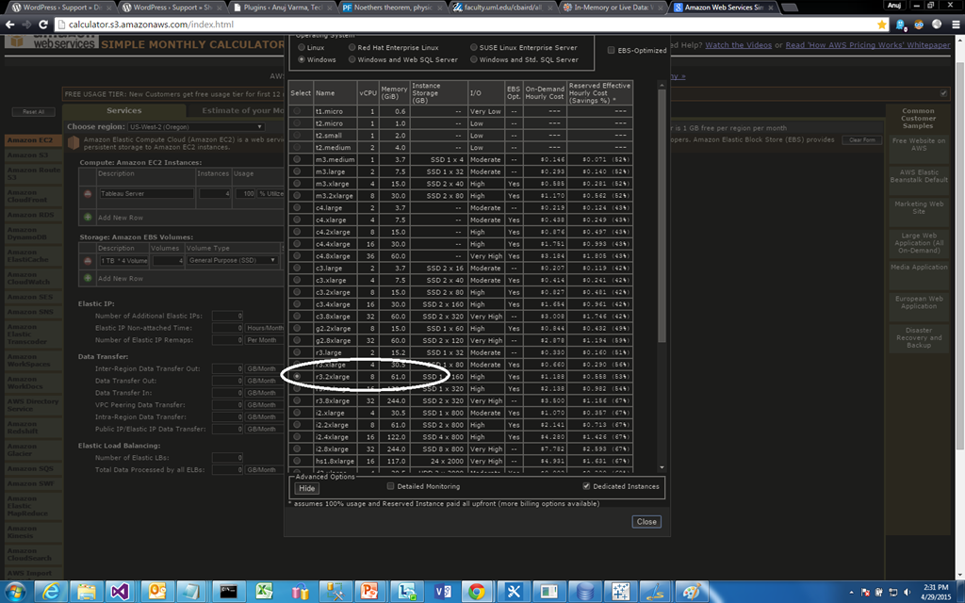Open the Watch the Videos link
This screenshot has height=603, width=965.
pyautogui.click(x=738, y=45)
